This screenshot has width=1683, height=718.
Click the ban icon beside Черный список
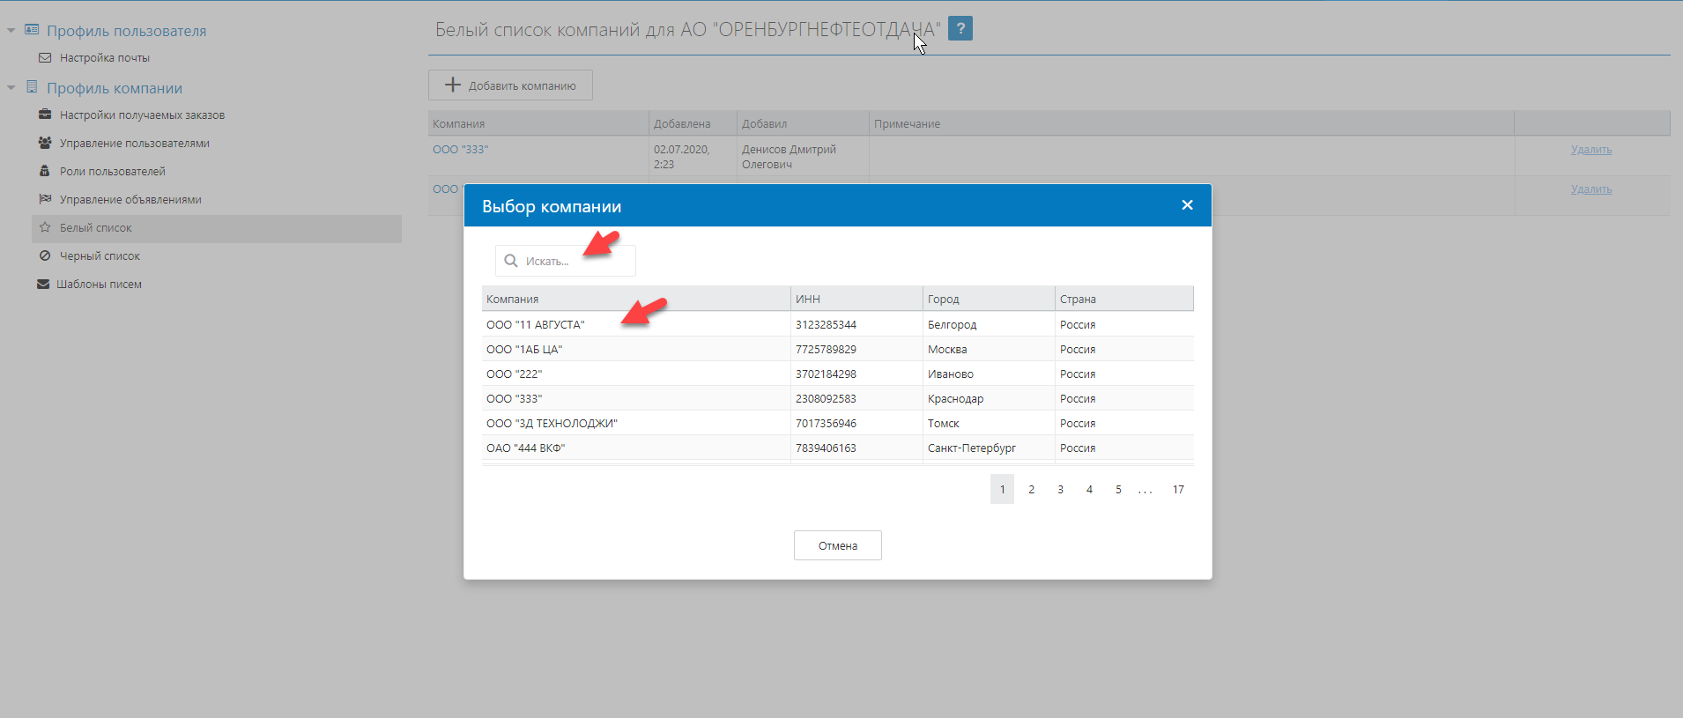click(x=45, y=255)
